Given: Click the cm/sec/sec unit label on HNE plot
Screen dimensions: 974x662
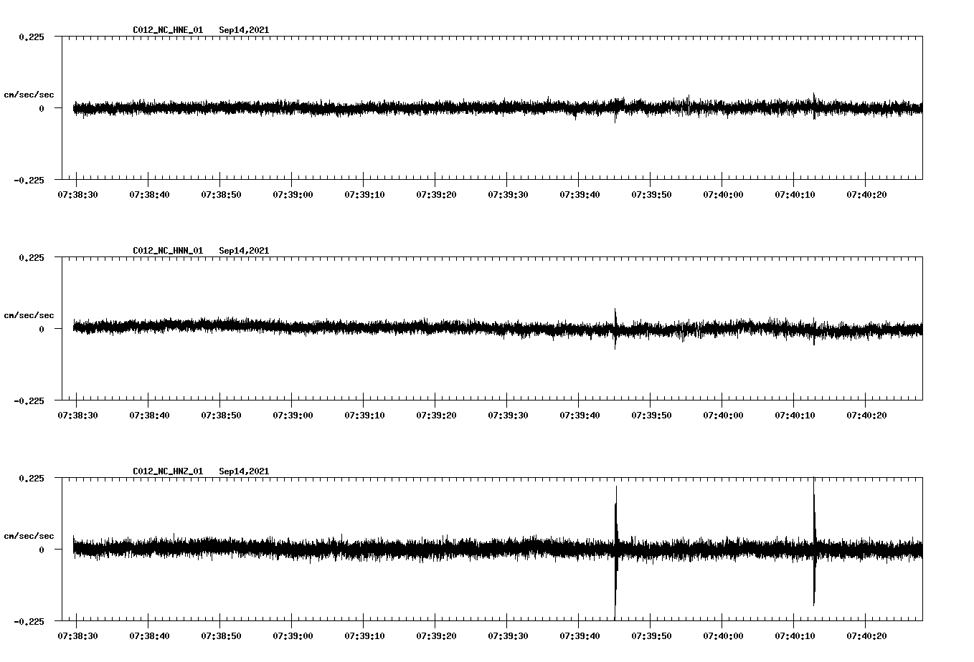Looking at the screenshot, I should 29,95.
